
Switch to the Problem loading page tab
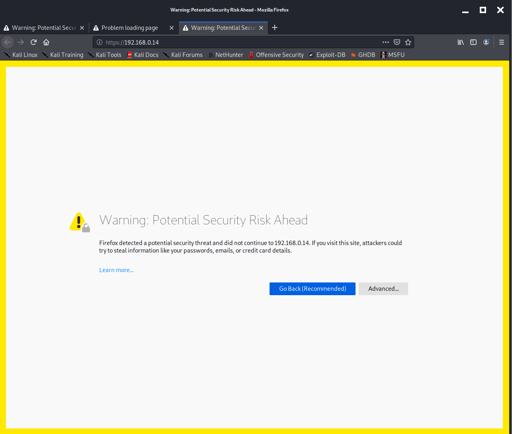coord(129,28)
